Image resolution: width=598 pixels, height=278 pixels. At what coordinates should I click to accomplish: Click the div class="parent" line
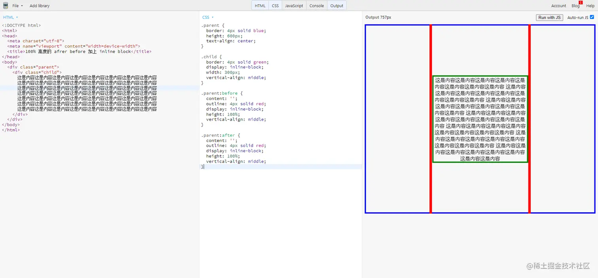33,67
